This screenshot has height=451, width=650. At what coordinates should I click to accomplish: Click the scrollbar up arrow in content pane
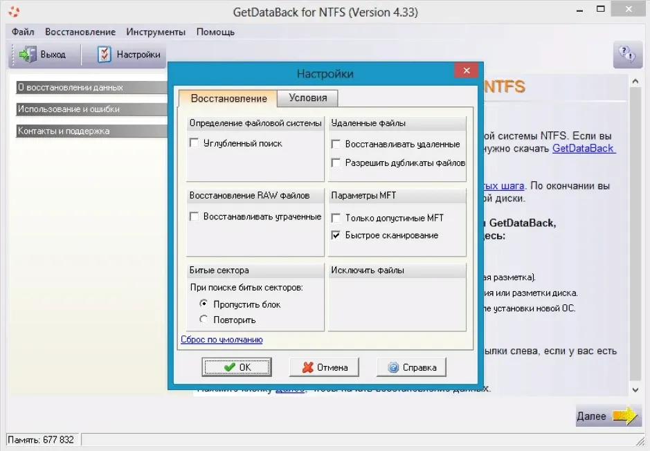635,82
